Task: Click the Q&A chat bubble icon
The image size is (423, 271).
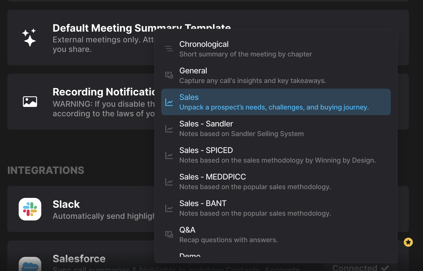Action: coord(169,234)
